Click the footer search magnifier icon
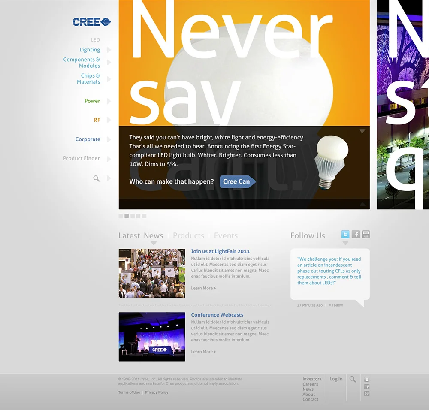 [x=353, y=379]
